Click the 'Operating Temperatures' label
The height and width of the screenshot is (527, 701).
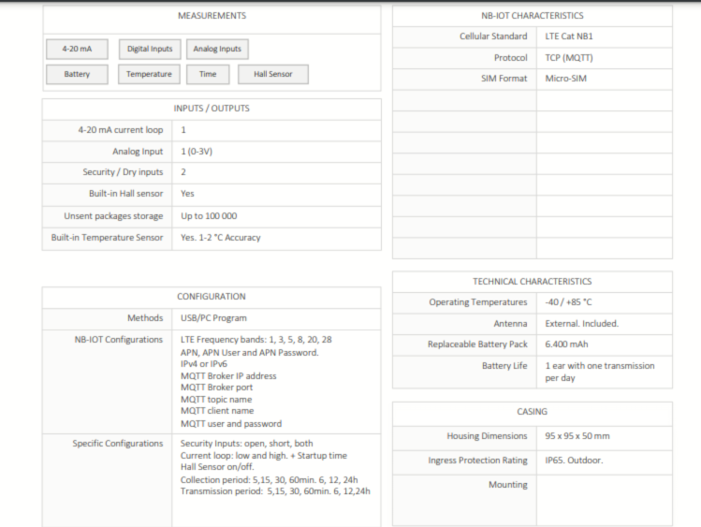coord(478,302)
